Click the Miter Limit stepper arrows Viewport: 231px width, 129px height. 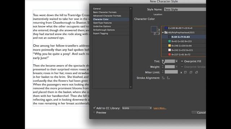[163, 72]
